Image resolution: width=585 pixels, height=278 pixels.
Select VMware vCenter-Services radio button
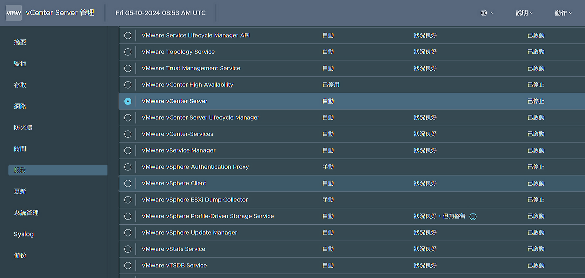(x=128, y=134)
